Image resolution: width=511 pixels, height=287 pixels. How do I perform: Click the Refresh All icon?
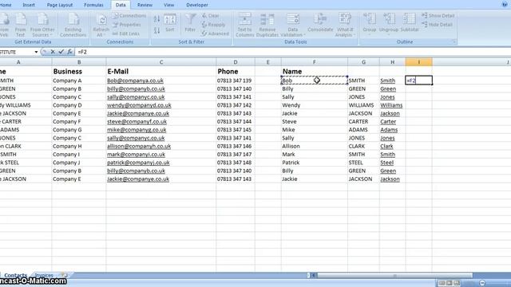101,25
